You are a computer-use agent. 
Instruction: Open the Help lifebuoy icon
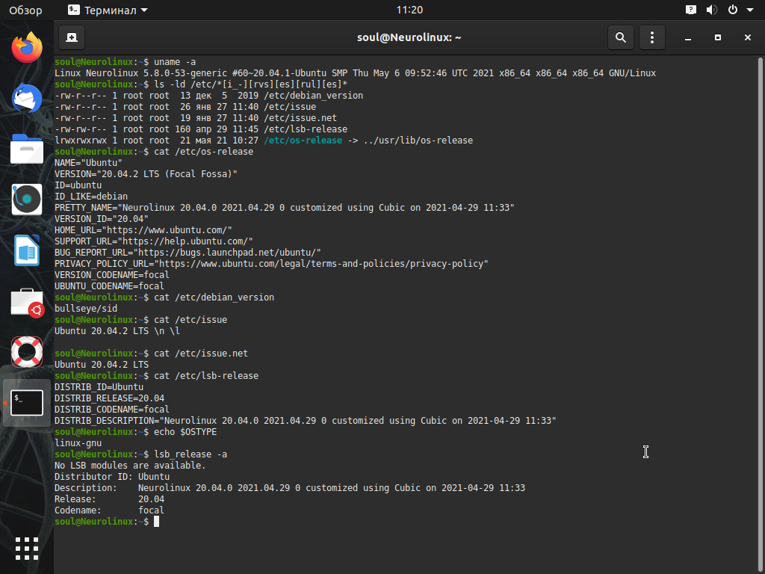[27, 352]
